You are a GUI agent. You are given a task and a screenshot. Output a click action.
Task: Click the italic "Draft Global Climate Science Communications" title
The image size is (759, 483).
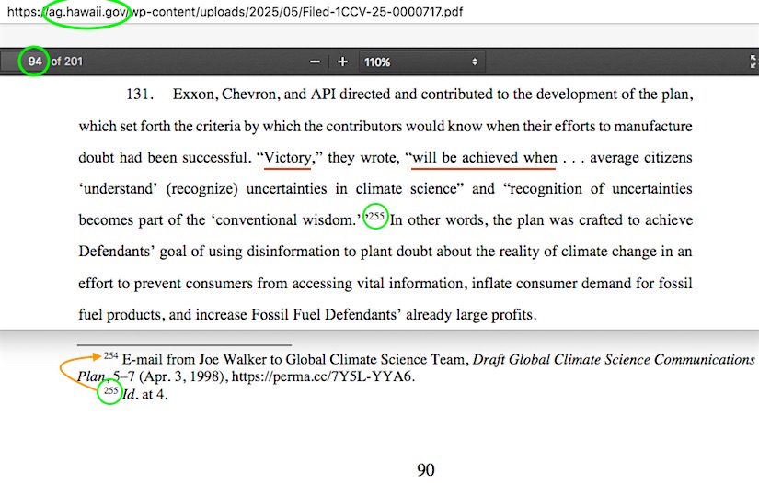(613, 359)
